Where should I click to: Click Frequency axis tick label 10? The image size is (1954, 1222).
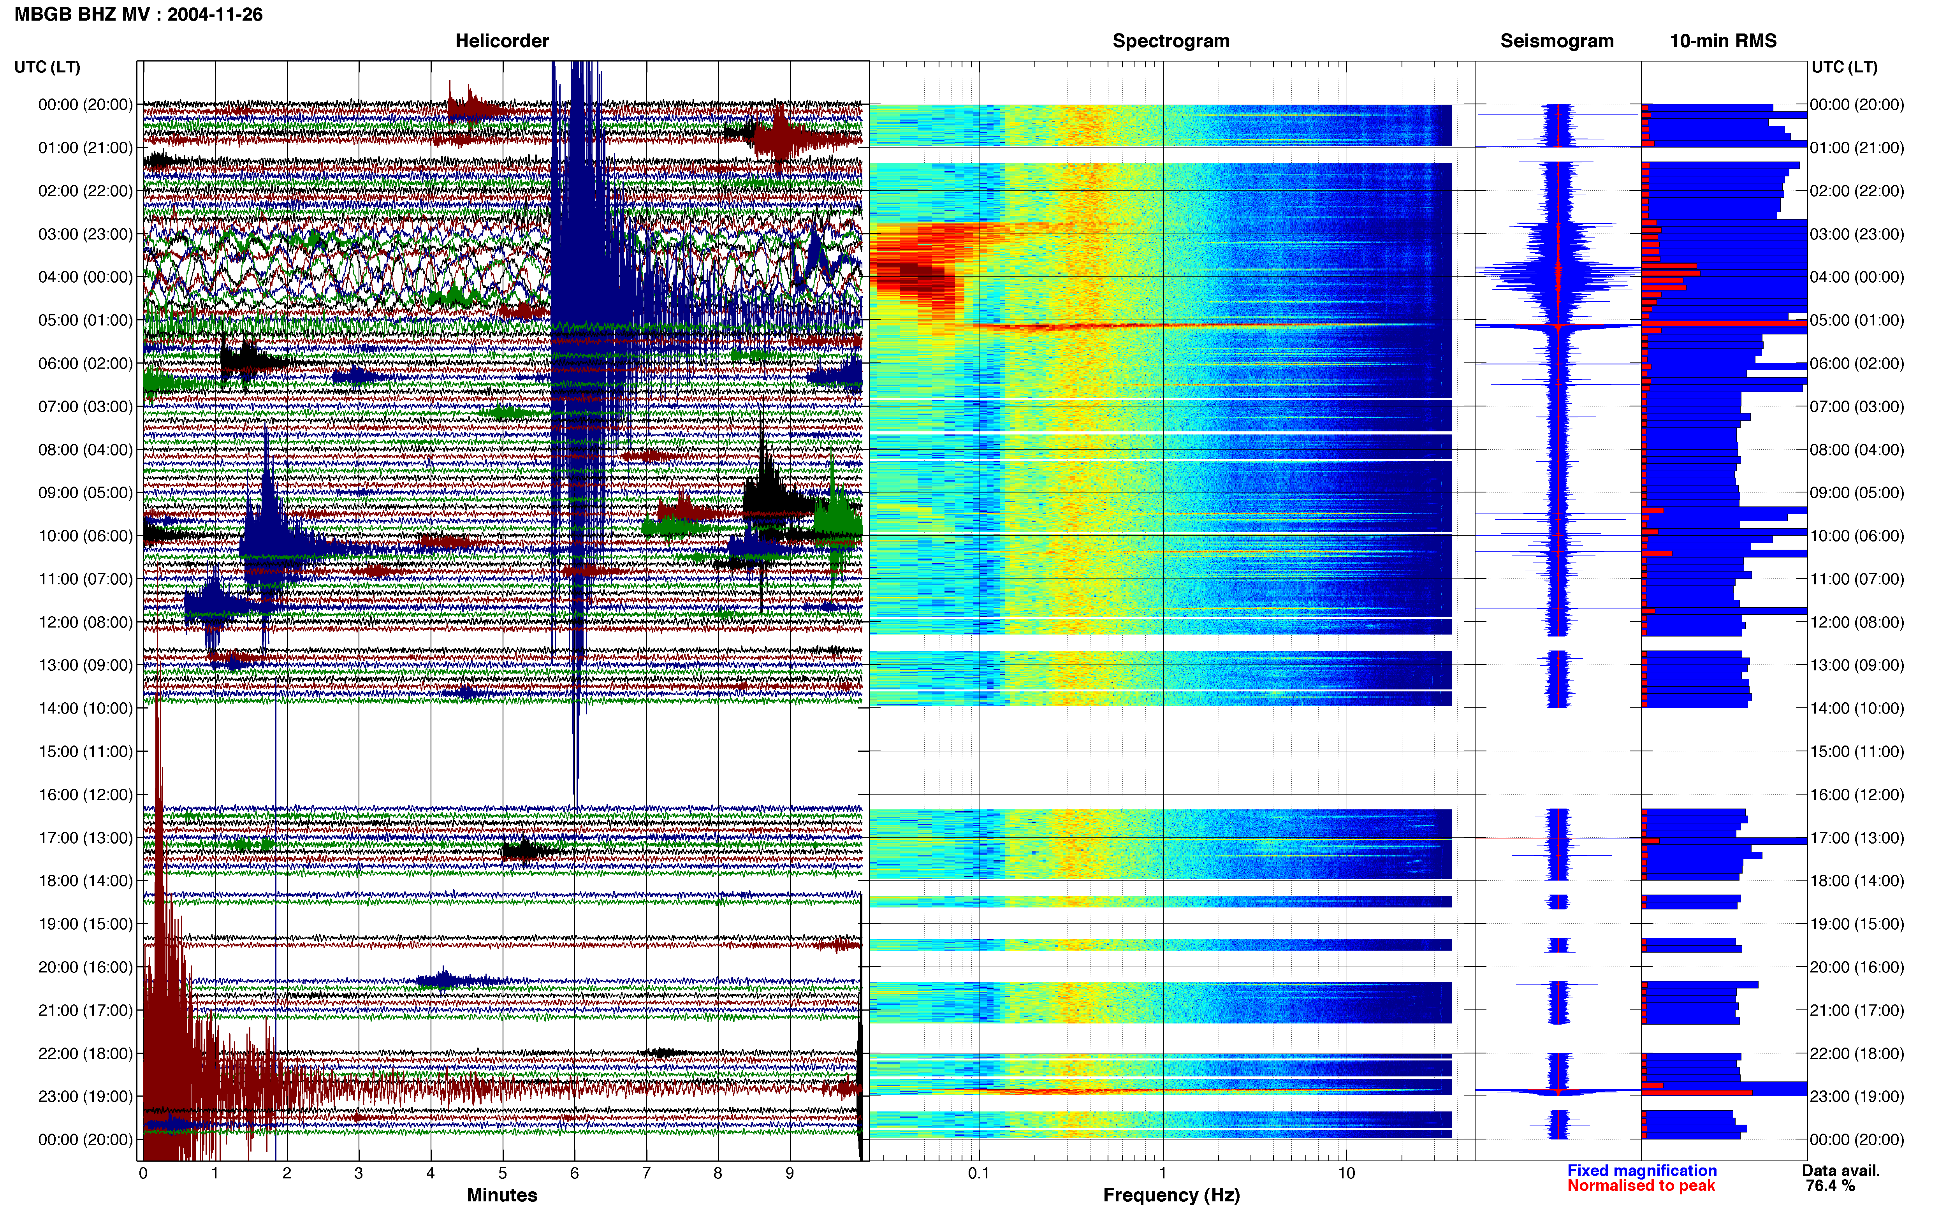1346,1173
